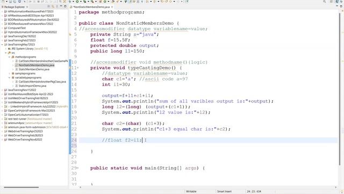The width and height of the screenshot is (344, 194).
Task: Select HybridAutomationFrameowrkNov302022 project
Action: (x=32, y=32)
